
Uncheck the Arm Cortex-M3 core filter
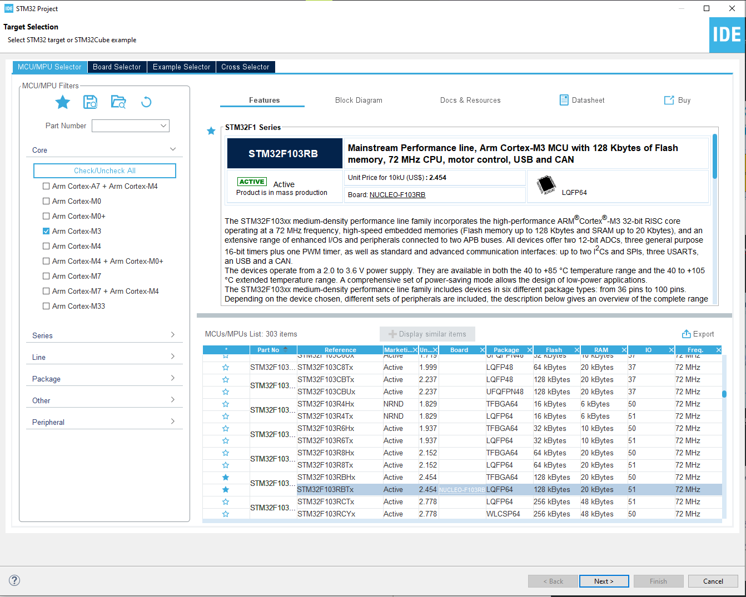tap(46, 231)
